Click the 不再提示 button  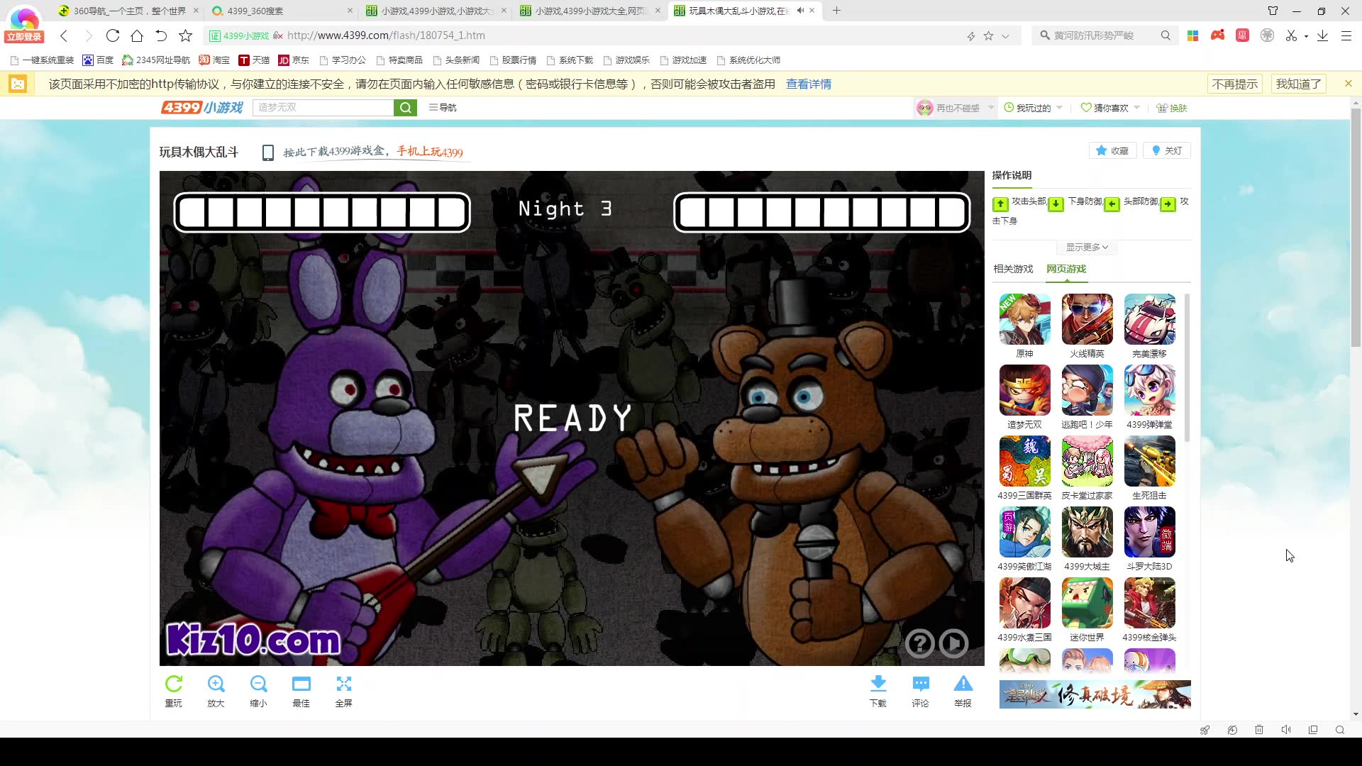tap(1234, 84)
